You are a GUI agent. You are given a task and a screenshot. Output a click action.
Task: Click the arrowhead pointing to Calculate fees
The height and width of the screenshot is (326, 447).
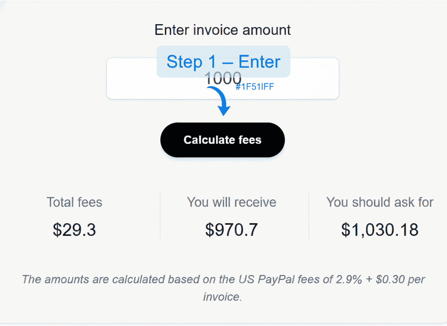(224, 111)
